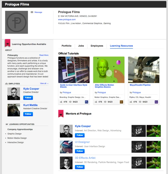
Task: Click green Ducks thumbnail in UI Designer row
Action: tap(153, 147)
